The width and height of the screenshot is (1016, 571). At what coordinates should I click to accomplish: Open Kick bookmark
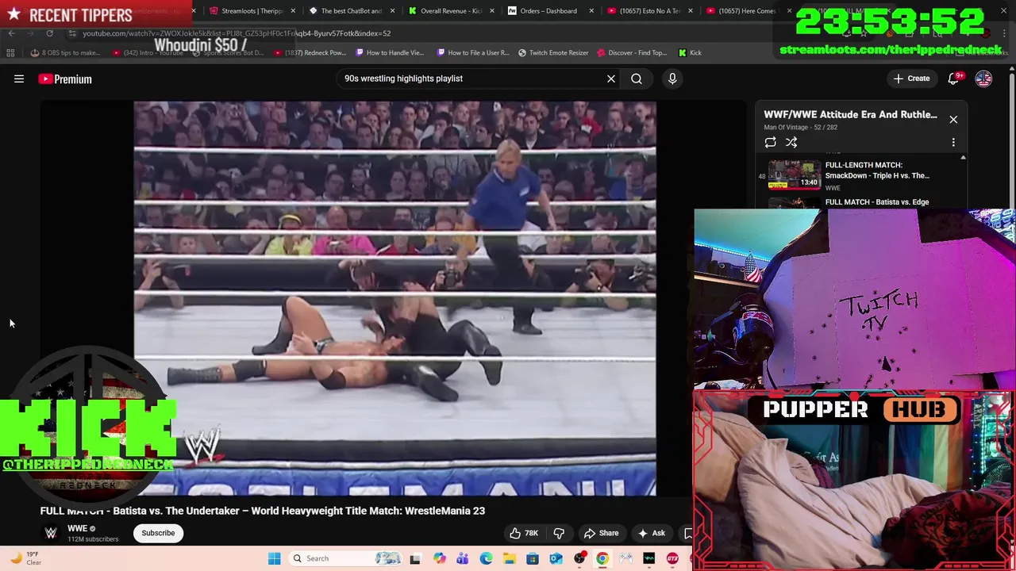click(690, 53)
